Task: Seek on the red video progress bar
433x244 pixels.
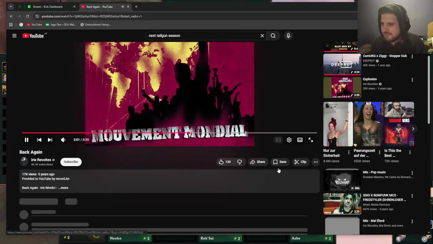Action: (169, 133)
